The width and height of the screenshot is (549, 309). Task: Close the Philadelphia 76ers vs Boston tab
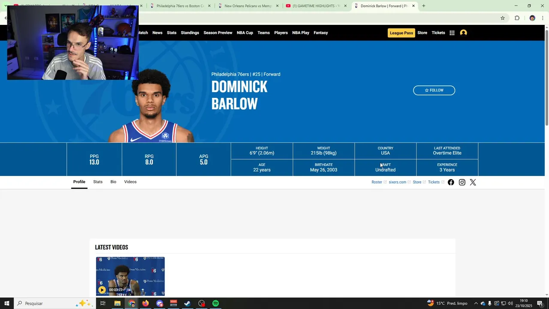[209, 6]
